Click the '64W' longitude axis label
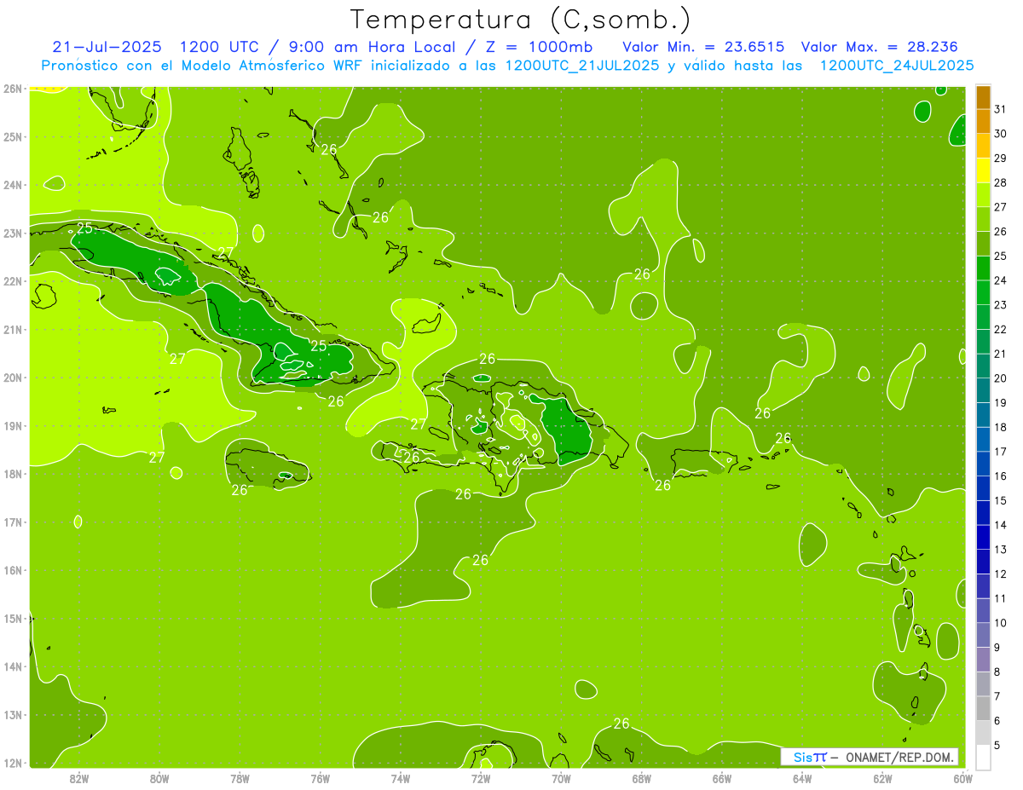 click(802, 778)
